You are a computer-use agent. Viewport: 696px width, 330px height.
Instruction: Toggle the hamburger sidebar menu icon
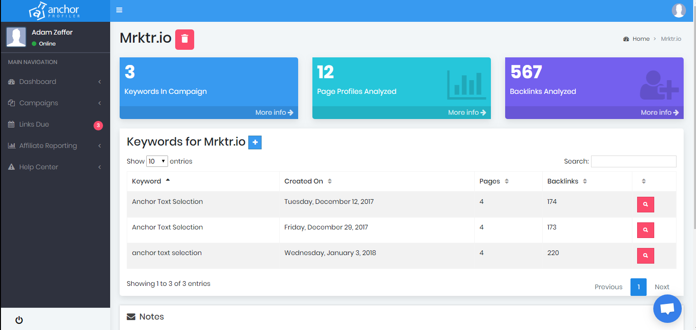pyautogui.click(x=119, y=10)
